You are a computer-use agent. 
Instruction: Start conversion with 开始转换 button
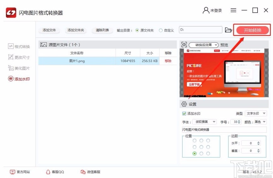coord(252,30)
